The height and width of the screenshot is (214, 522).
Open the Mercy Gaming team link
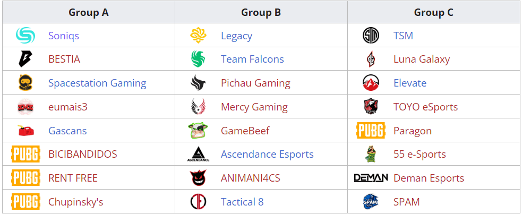coord(254,107)
